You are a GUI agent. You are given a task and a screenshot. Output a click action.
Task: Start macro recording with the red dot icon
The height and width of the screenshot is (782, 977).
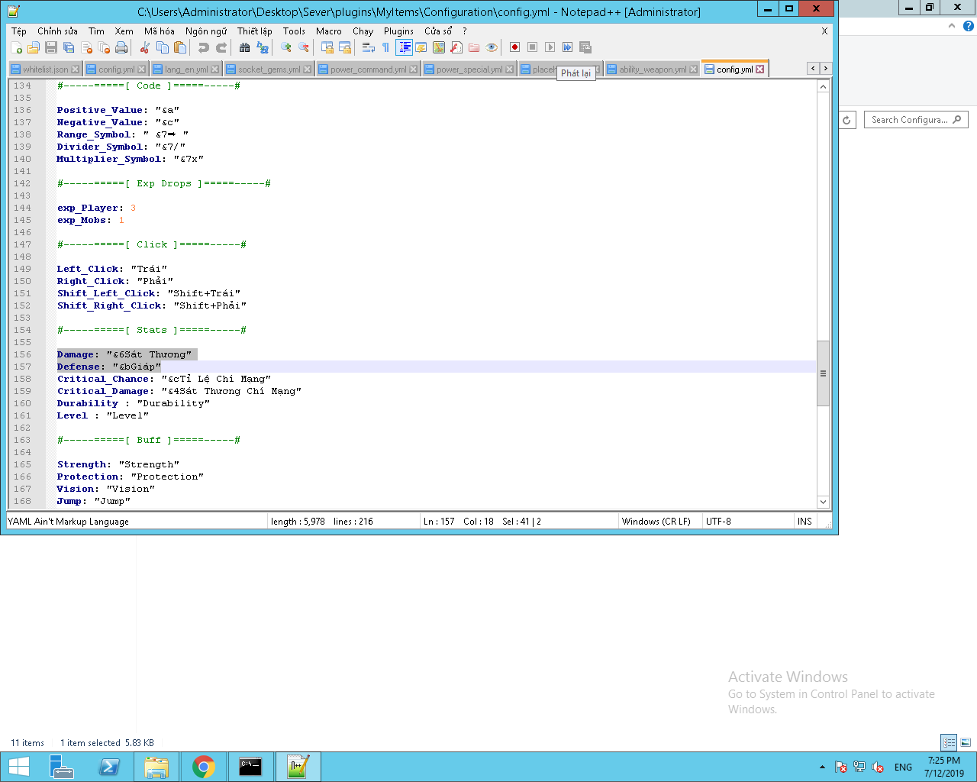pyautogui.click(x=514, y=47)
